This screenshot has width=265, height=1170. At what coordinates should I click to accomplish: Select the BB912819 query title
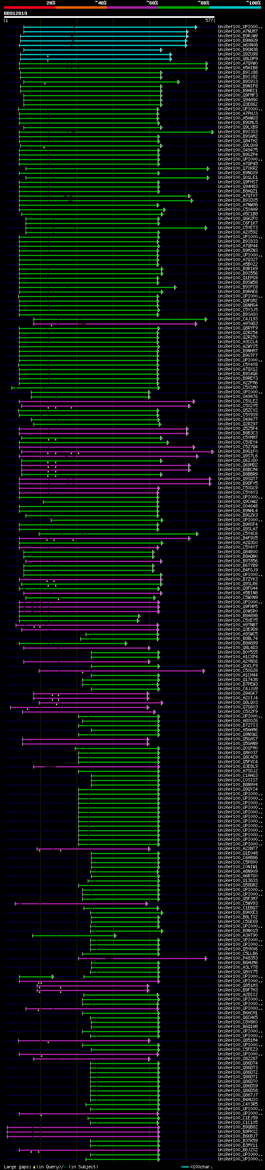(15, 14)
